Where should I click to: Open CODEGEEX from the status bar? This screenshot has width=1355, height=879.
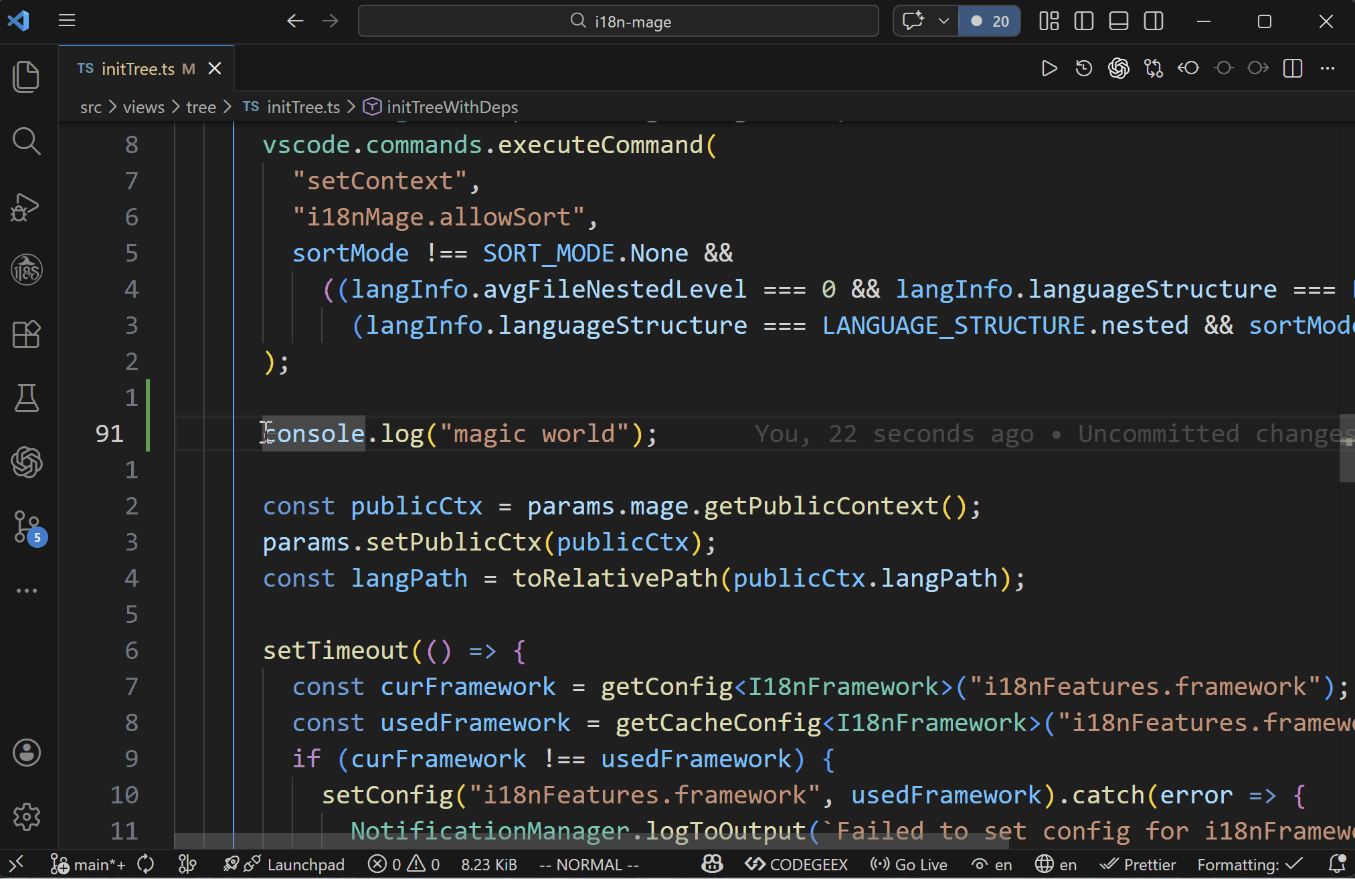tap(795, 864)
